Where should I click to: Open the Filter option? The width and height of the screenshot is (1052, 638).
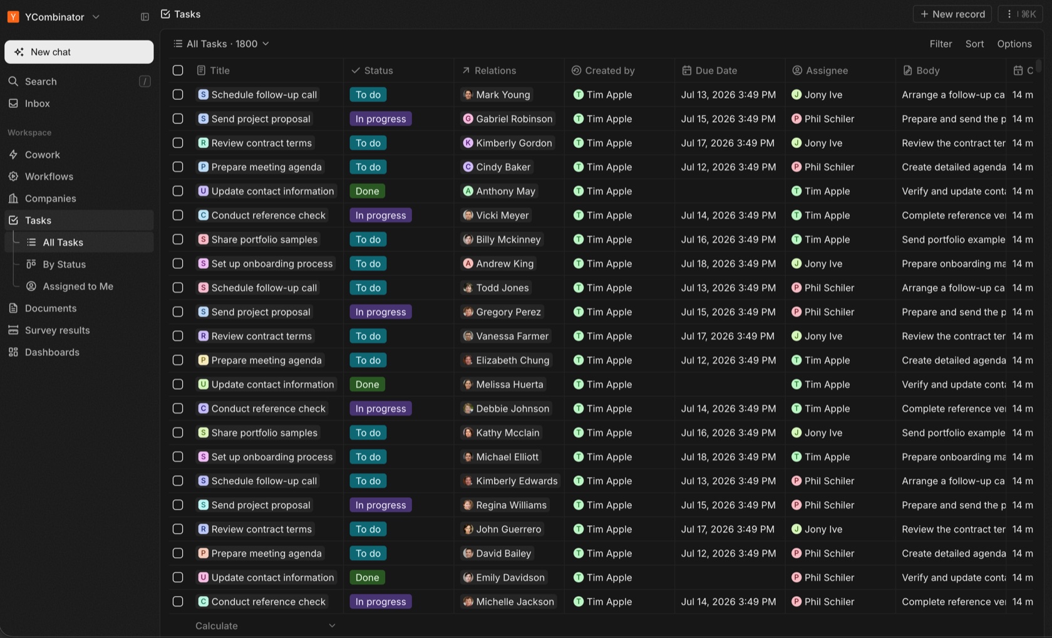941,44
